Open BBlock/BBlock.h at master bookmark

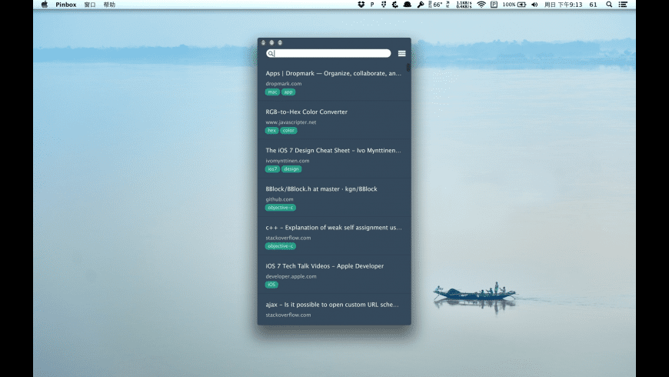point(321,188)
